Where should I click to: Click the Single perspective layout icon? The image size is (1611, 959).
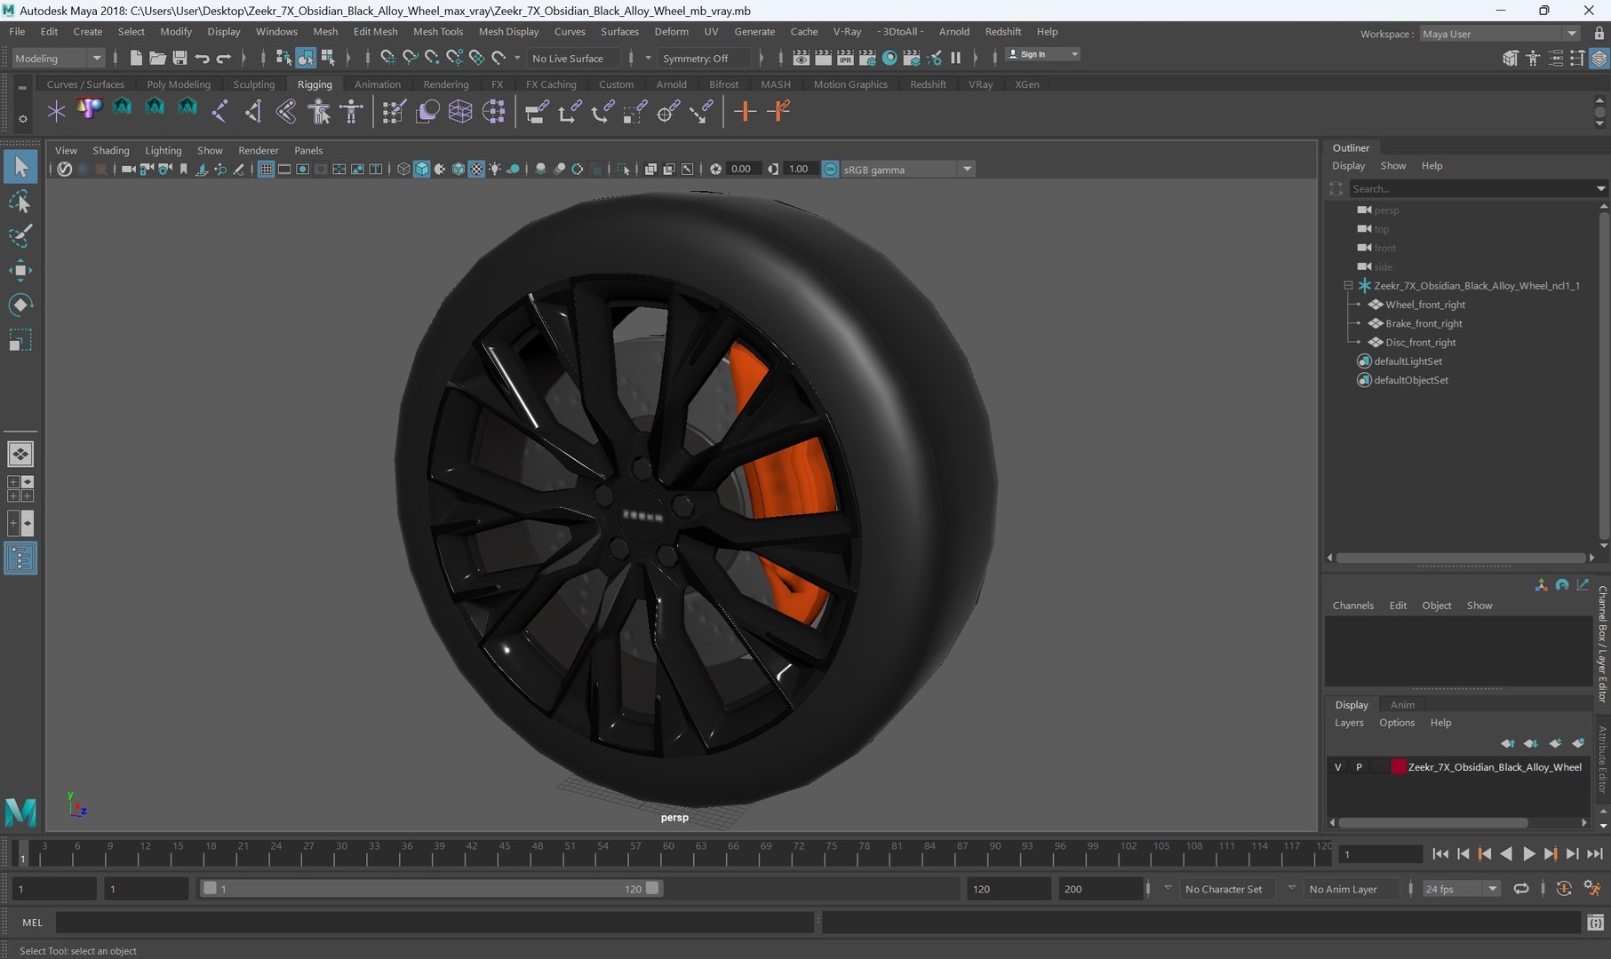pos(20,454)
